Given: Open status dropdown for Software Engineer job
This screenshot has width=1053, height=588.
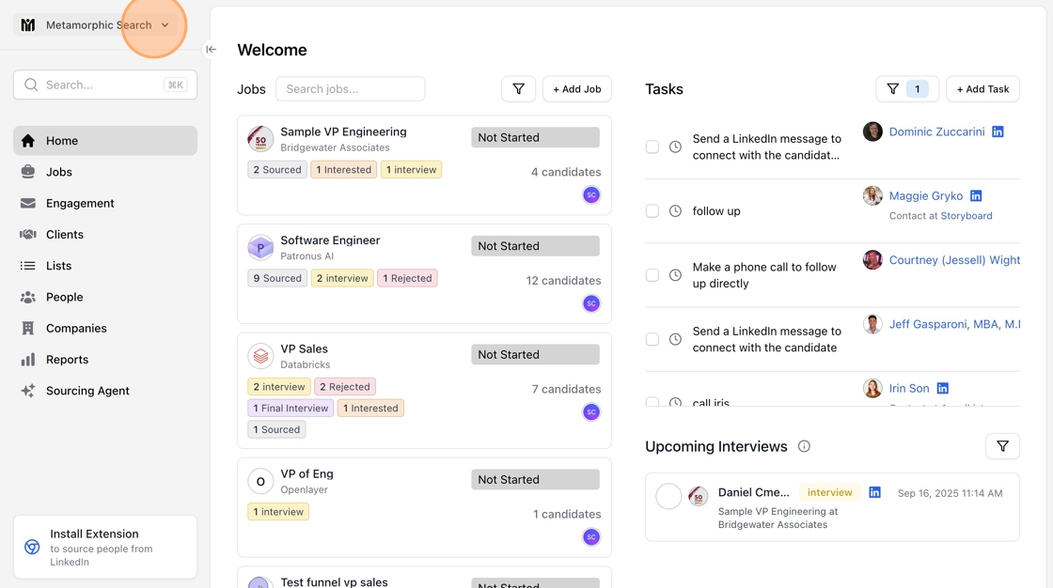Looking at the screenshot, I should (535, 246).
